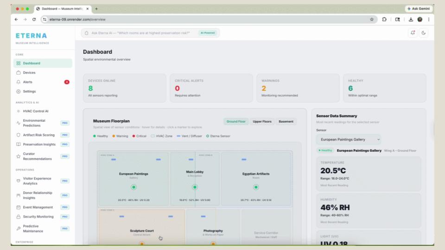Click the Curator Recommendations star icon
The width and height of the screenshot is (445, 250).
coord(19,156)
